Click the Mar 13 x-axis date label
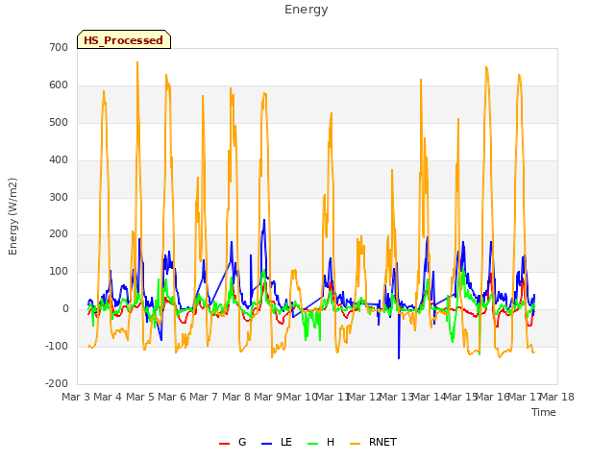This screenshot has height=461, width=615. [x=397, y=397]
